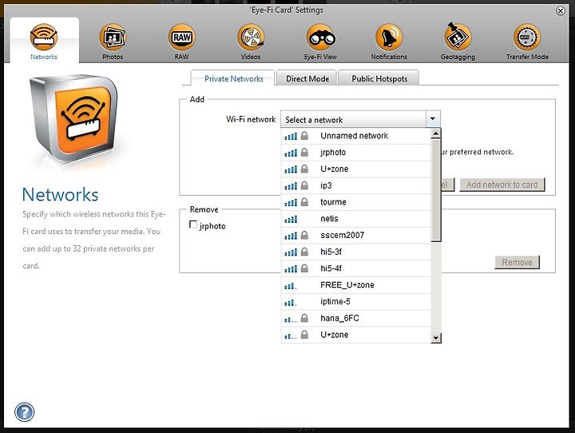This screenshot has width=575, height=433.
Task: Select jrphoto from the network dropdown list
Action: 356,153
